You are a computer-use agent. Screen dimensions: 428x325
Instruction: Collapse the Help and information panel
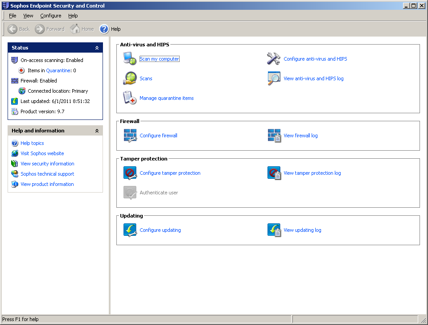97,131
